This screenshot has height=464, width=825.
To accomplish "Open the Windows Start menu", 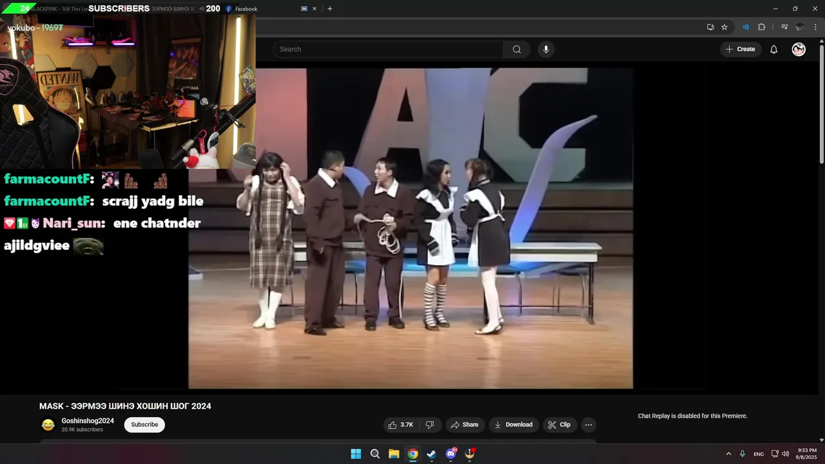I will (356, 454).
